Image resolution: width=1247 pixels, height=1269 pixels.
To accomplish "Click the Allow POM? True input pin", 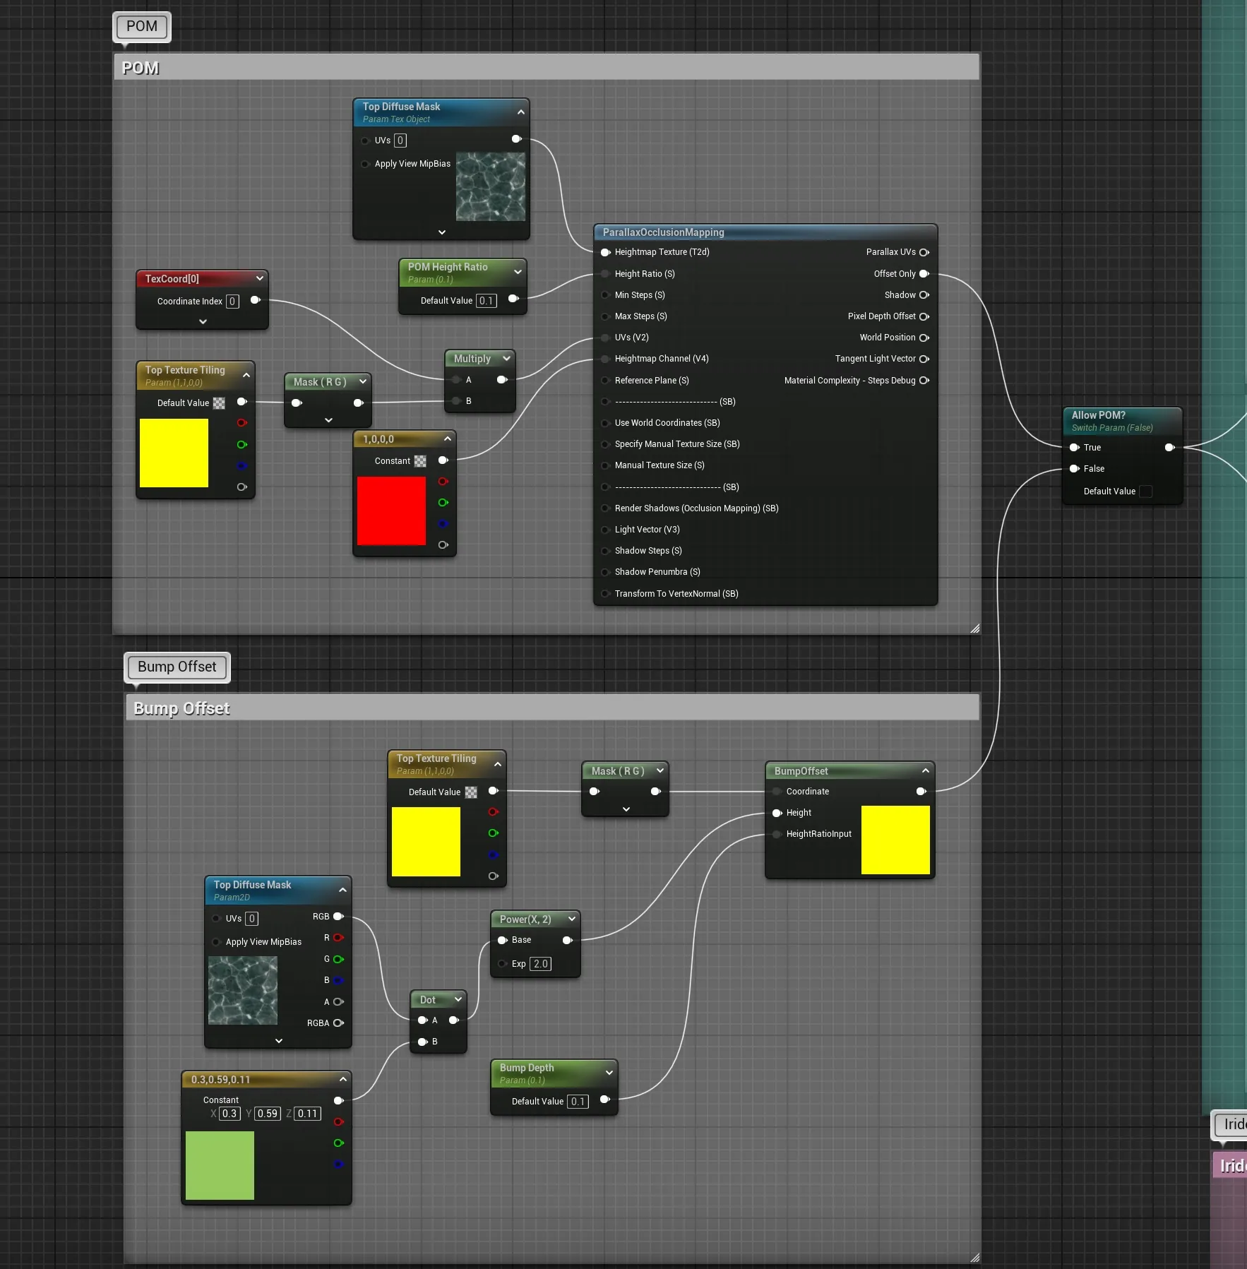I will click(x=1075, y=447).
